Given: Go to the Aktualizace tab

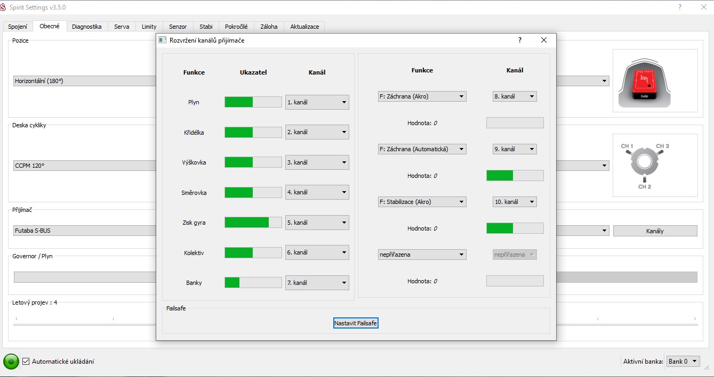Looking at the screenshot, I should pos(304,27).
